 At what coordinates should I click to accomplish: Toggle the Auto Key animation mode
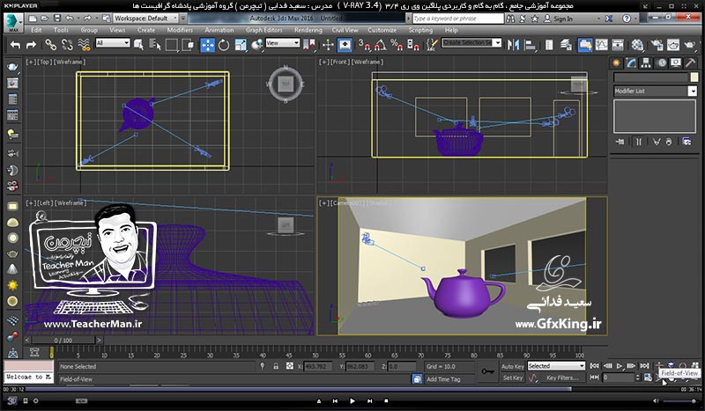pos(513,366)
